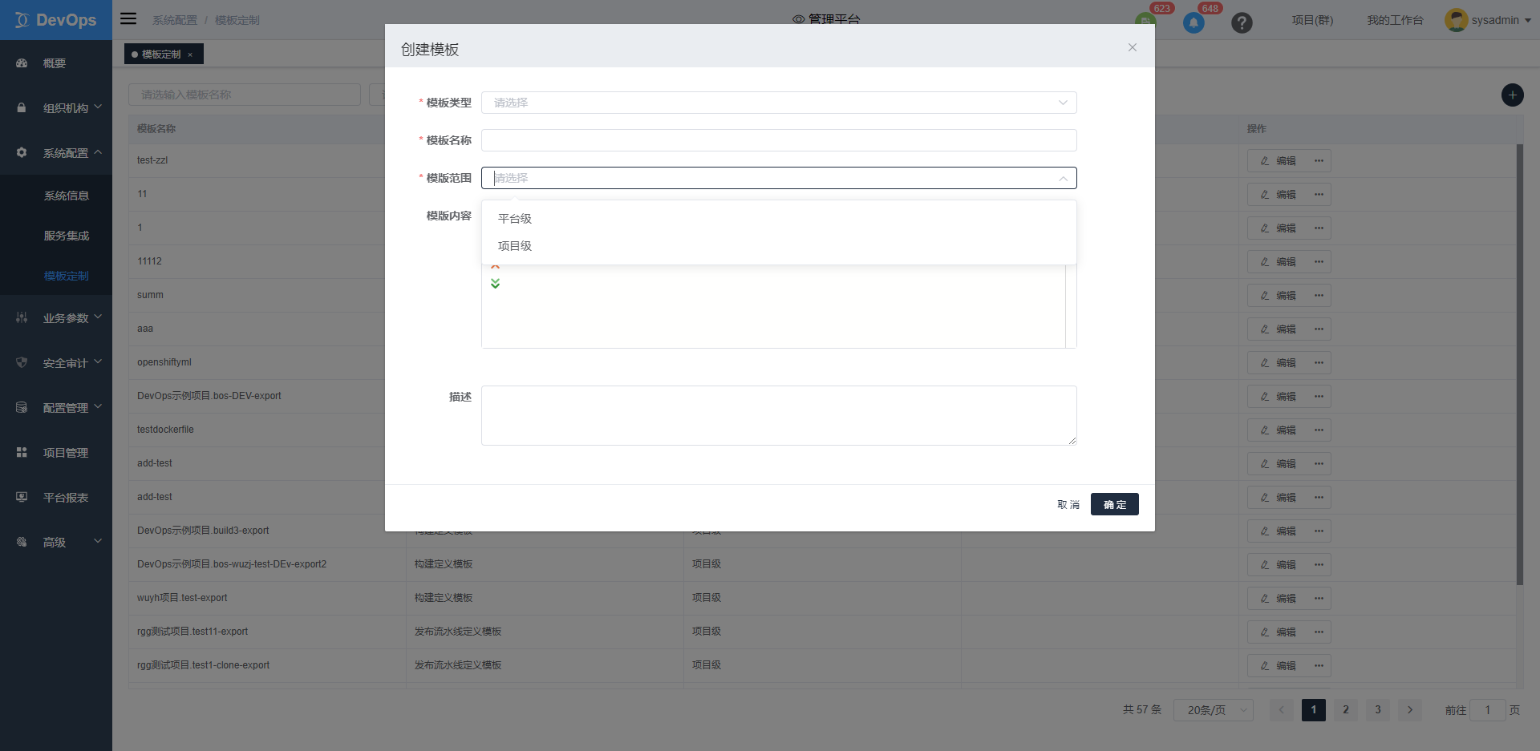1540x751 pixels.
Task: Click the 高级 icon in sidebar
Action: [22, 542]
